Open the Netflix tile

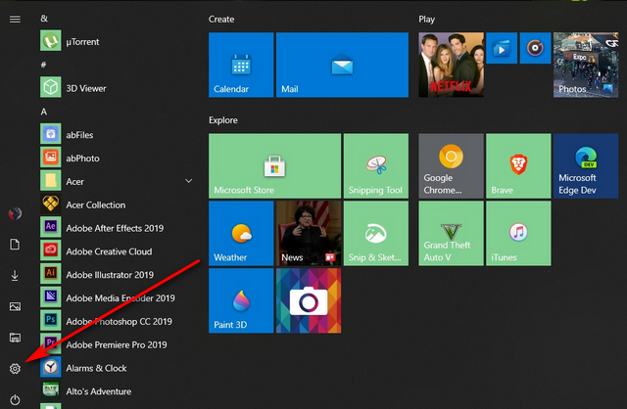451,65
